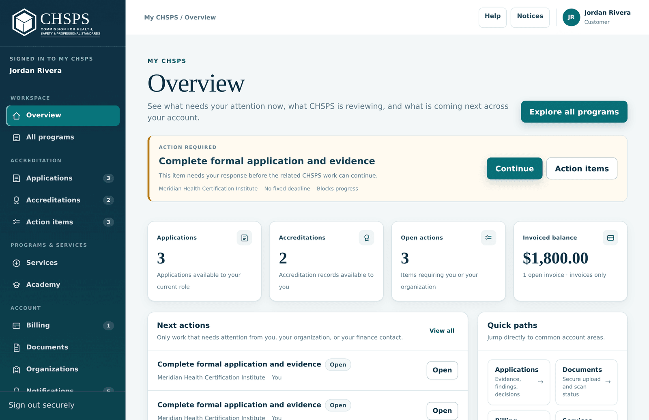Screen dimensions: 649x420
Task: Open the Documents quick path card
Action: tap(586, 382)
